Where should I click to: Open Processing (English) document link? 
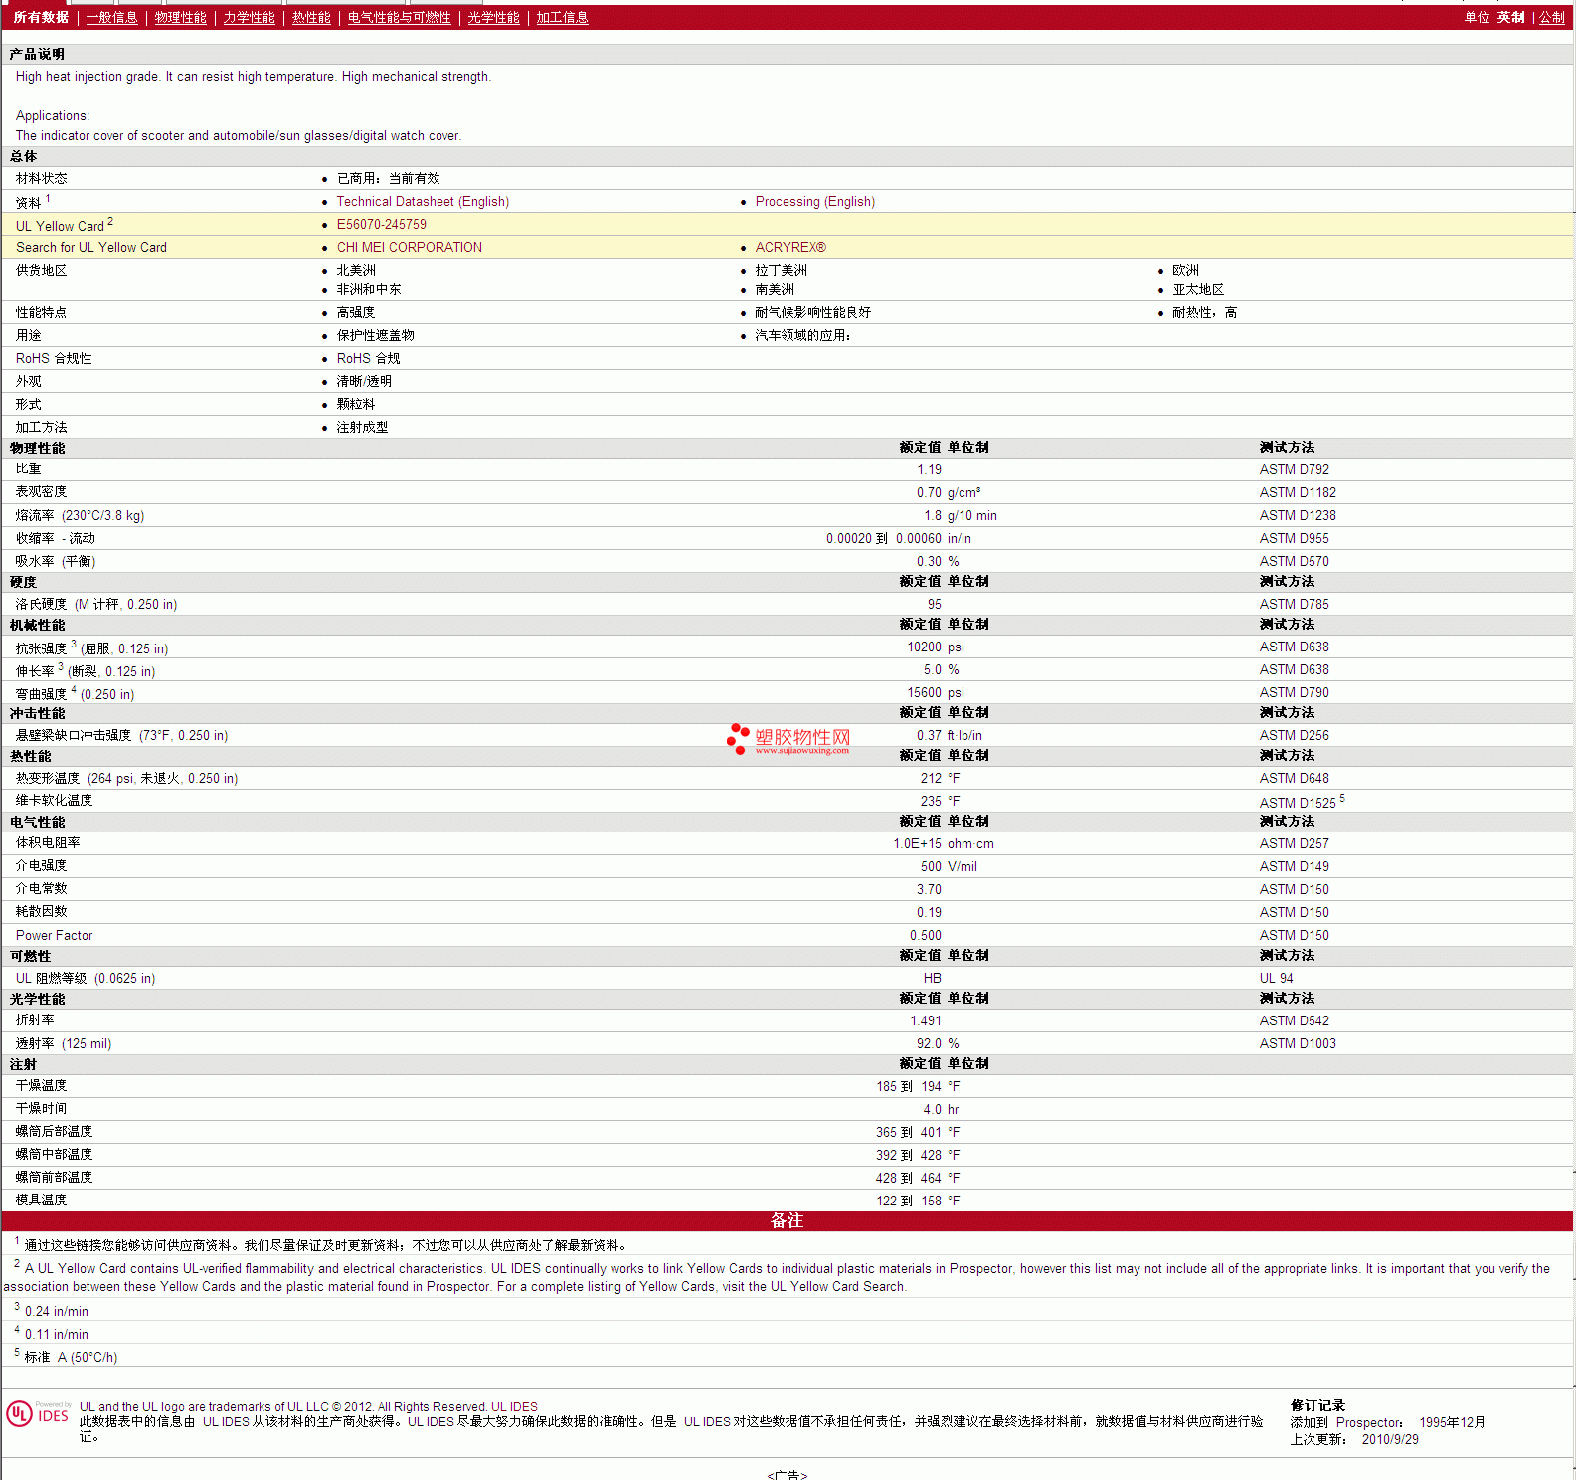815,201
